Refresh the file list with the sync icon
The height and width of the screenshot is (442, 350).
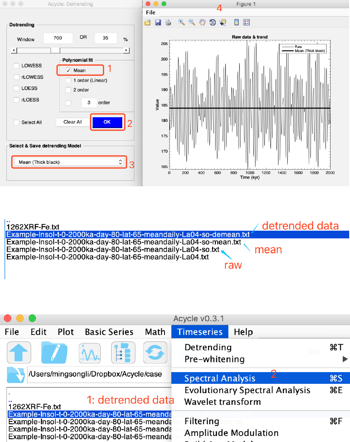155,352
